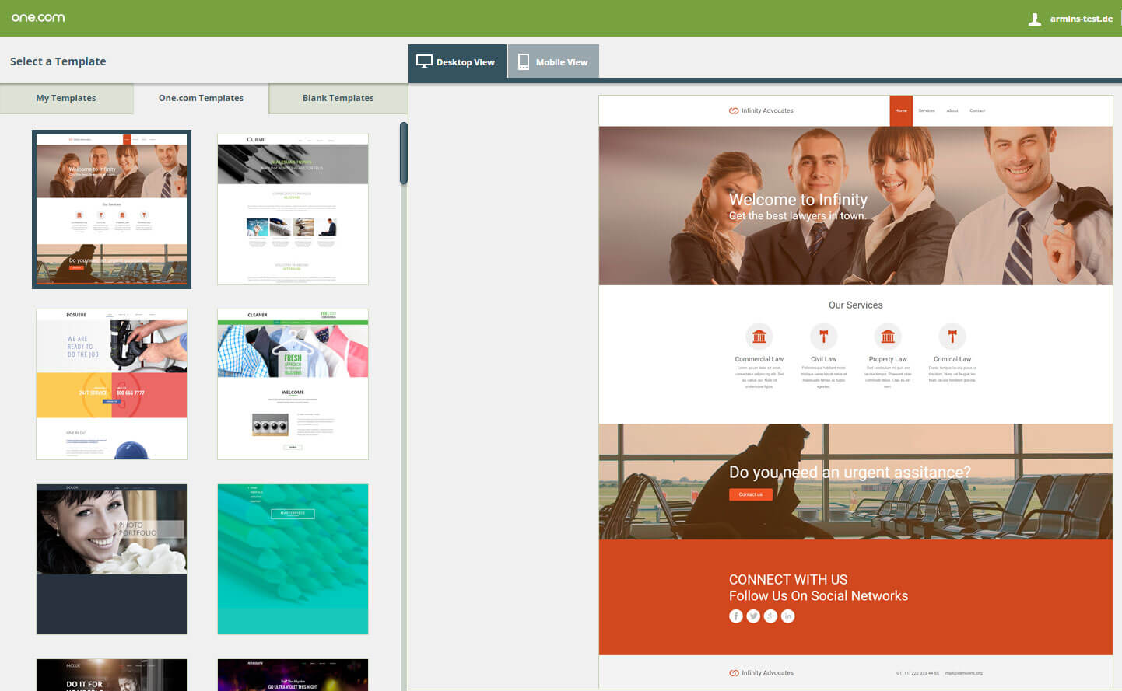Click the Infinity Advocates header logo
Viewport: 1122px width, 691px height.
tap(761, 110)
